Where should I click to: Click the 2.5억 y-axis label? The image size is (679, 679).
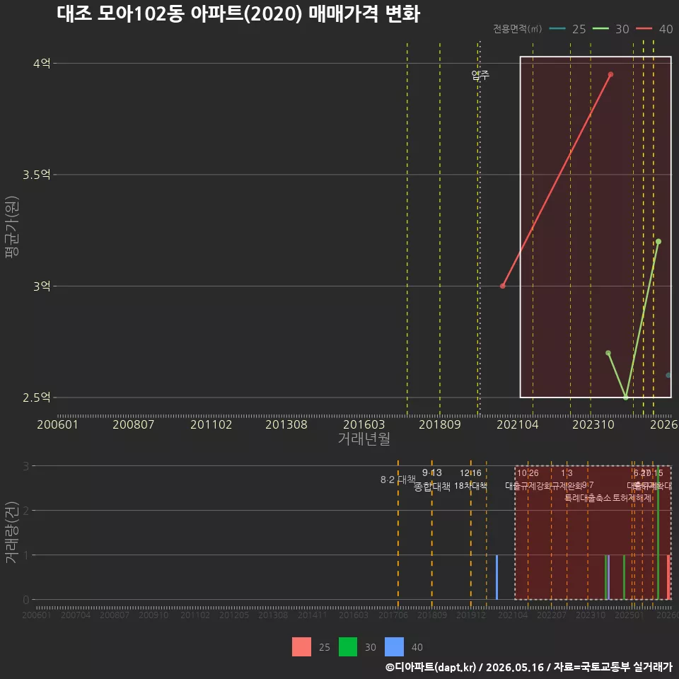tap(37, 397)
